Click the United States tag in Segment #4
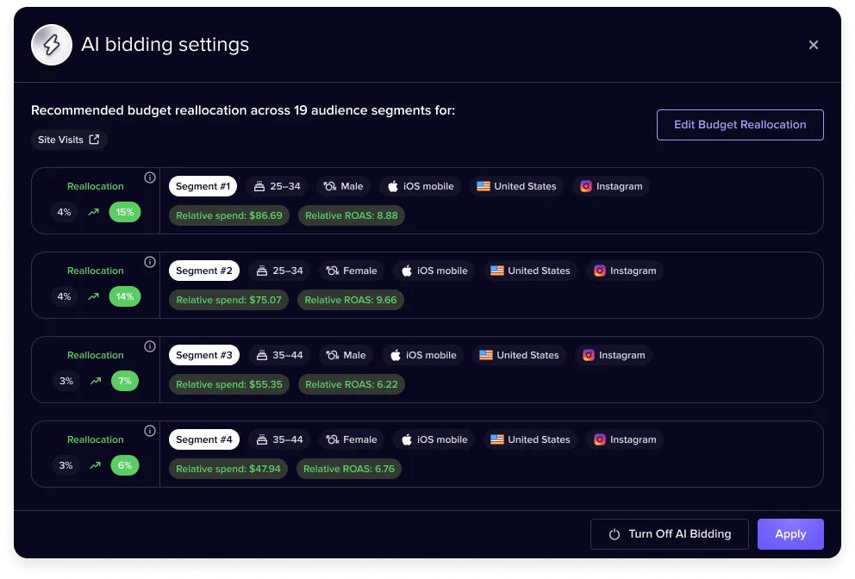This screenshot has height=579, width=855. [x=530, y=440]
